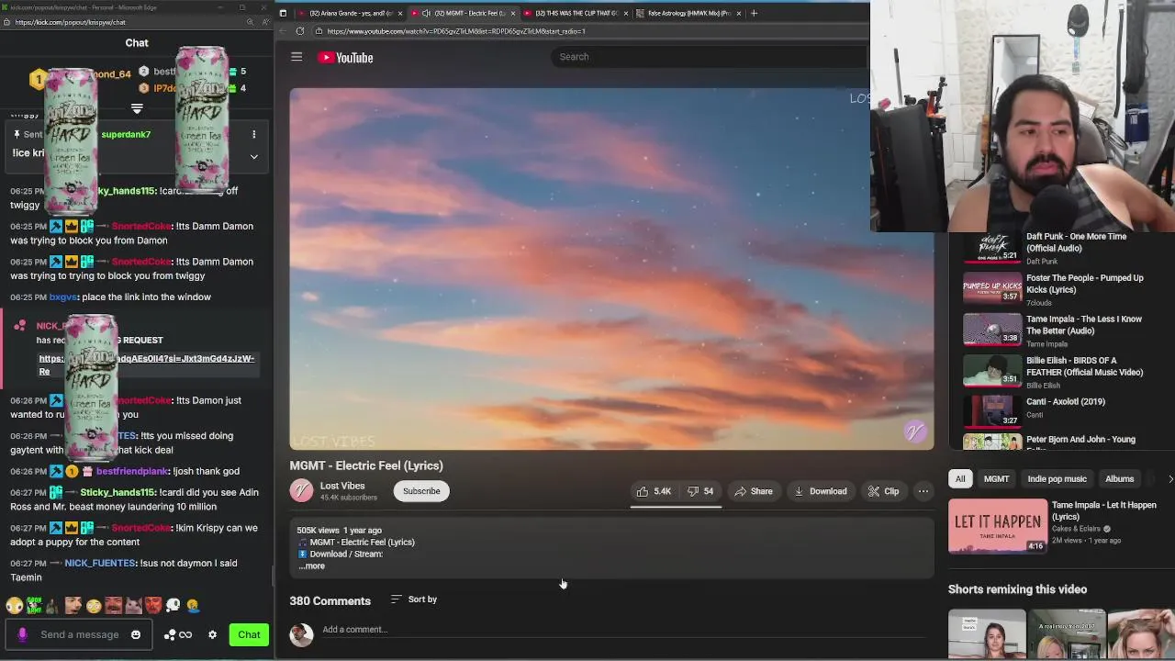Click the YouTube address bar URL
Viewport: 1175px width, 661px height.
pos(456,31)
